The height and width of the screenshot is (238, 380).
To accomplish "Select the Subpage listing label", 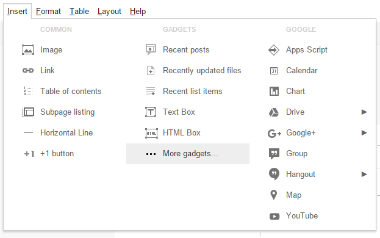I will (x=67, y=112).
